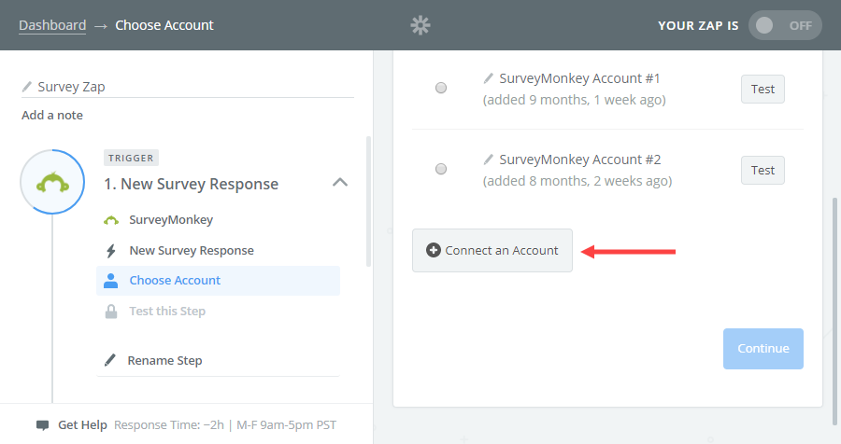Select the Choose Account sub-step
The width and height of the screenshot is (841, 444).
[218, 281]
